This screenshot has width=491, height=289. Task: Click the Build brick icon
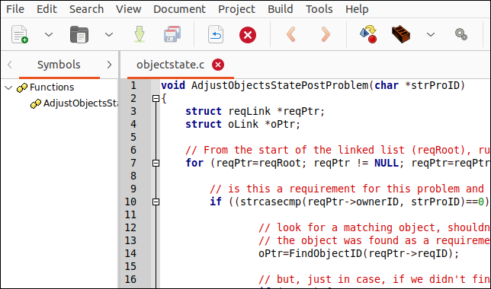pyautogui.click(x=401, y=34)
